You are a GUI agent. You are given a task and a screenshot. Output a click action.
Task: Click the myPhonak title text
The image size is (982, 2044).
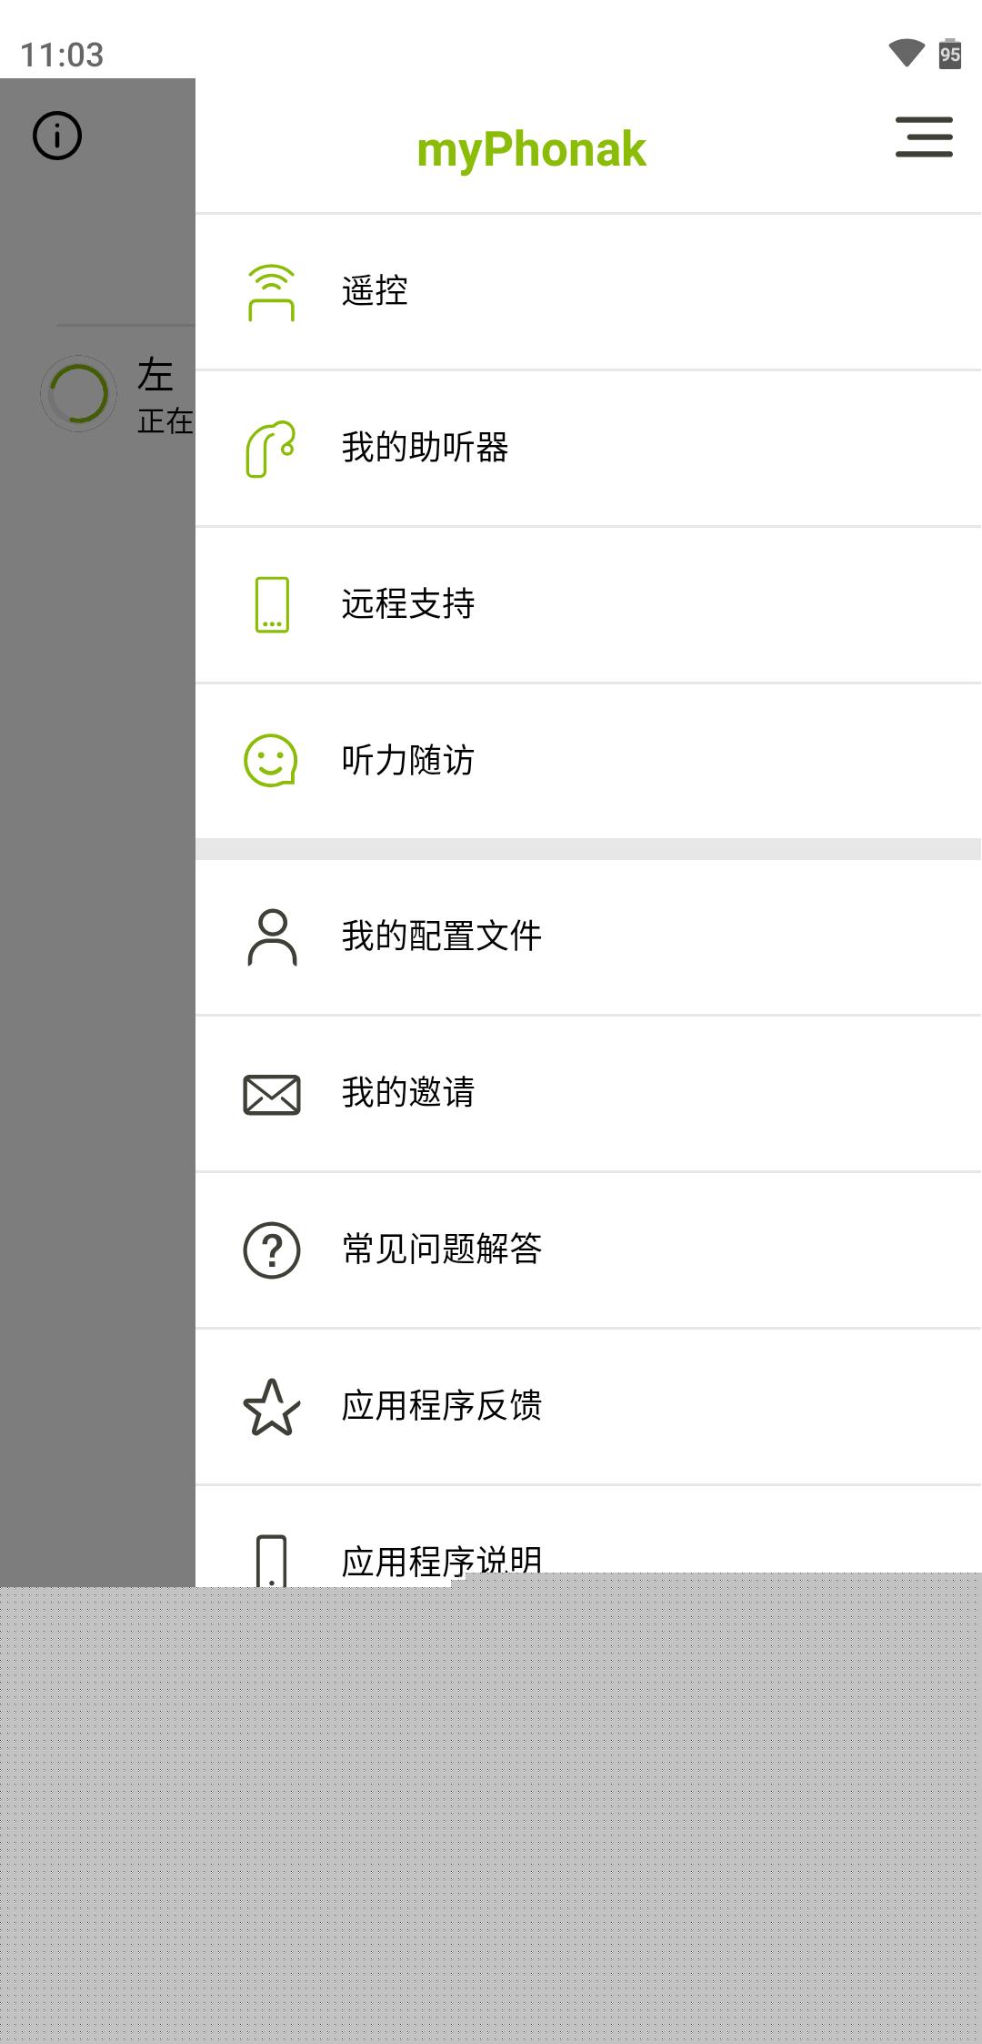pyautogui.click(x=531, y=148)
